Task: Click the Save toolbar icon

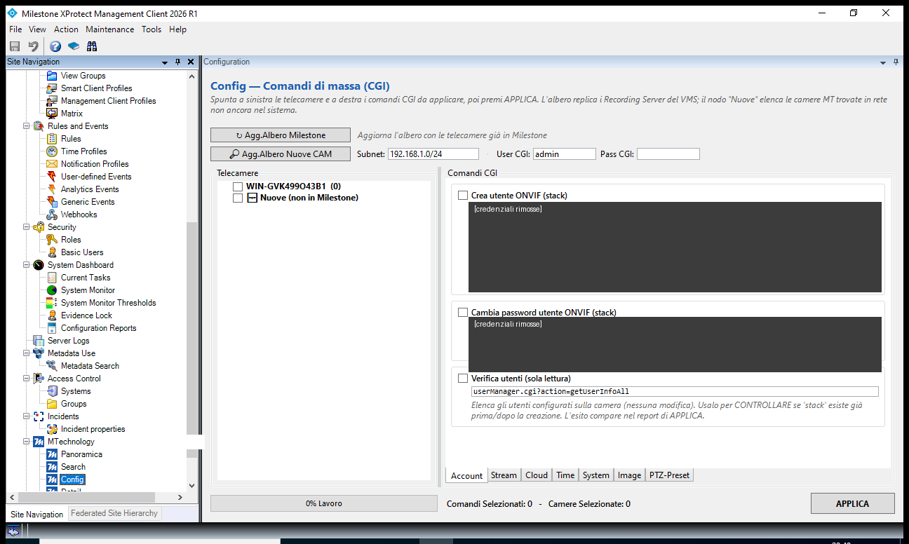Action: [15, 46]
